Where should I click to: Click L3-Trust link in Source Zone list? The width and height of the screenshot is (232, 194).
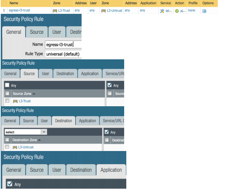click(25, 101)
